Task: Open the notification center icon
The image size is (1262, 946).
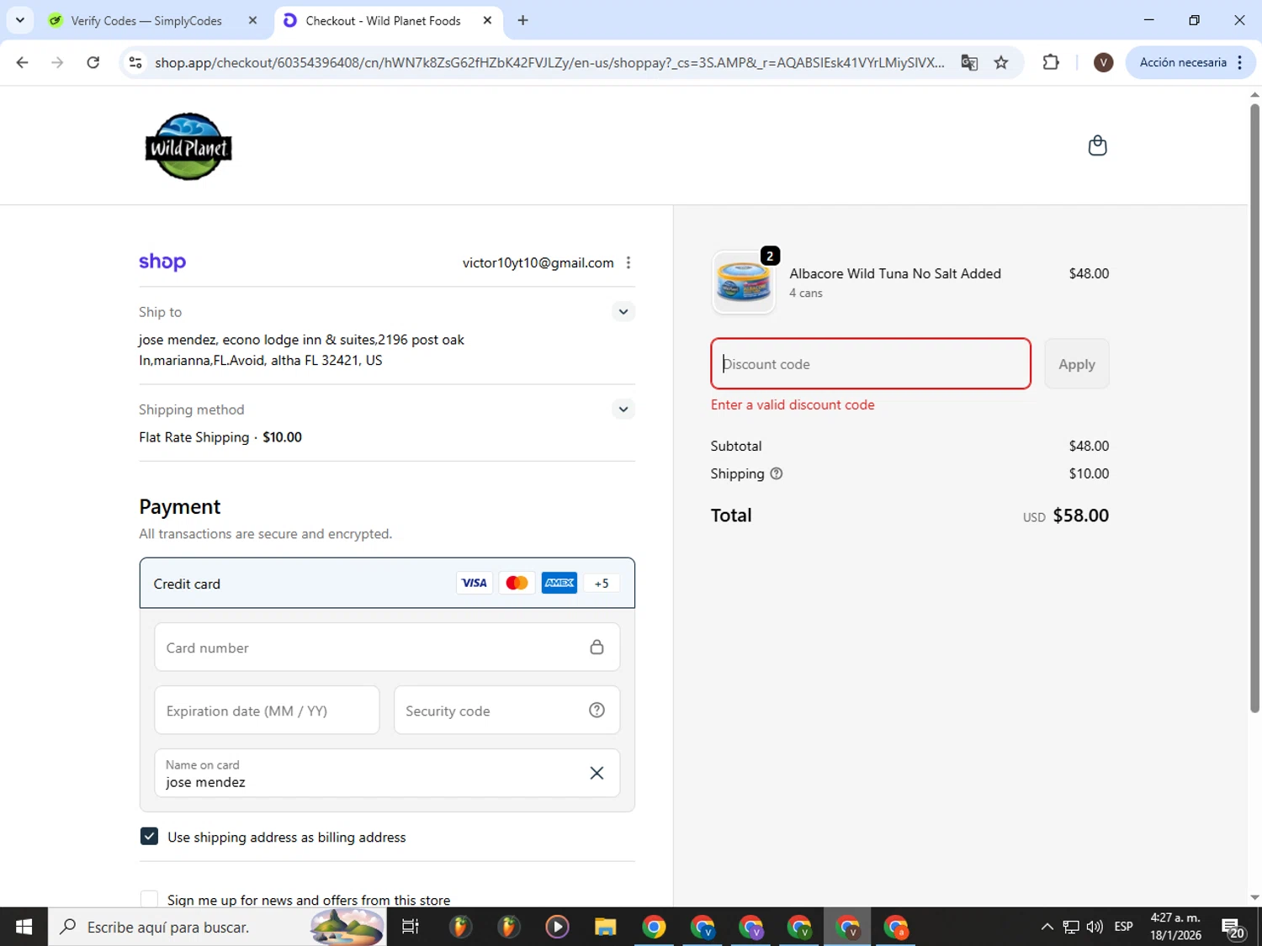Action: tap(1233, 927)
